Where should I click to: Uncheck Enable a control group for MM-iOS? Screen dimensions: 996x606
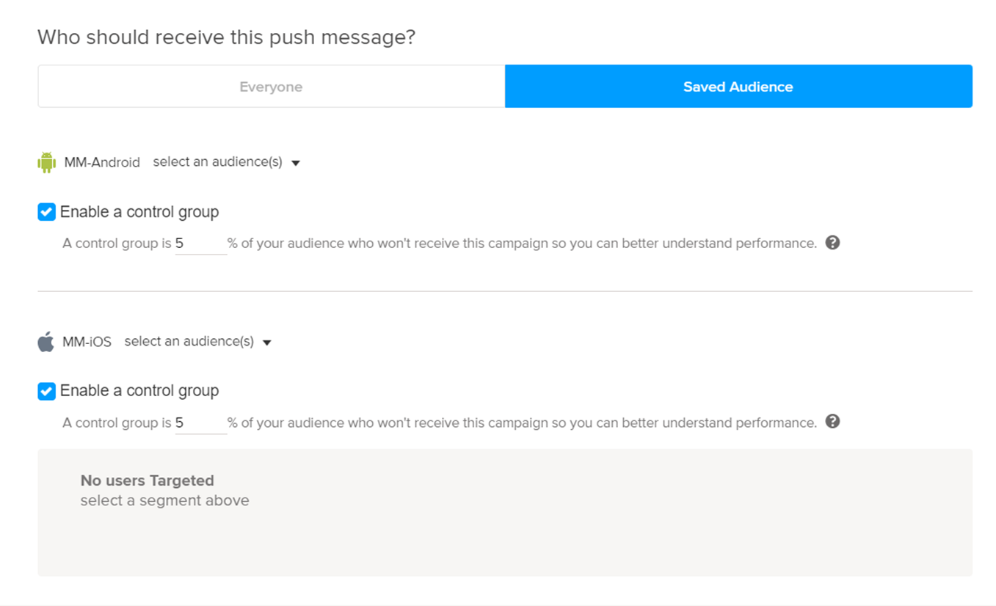click(x=46, y=391)
